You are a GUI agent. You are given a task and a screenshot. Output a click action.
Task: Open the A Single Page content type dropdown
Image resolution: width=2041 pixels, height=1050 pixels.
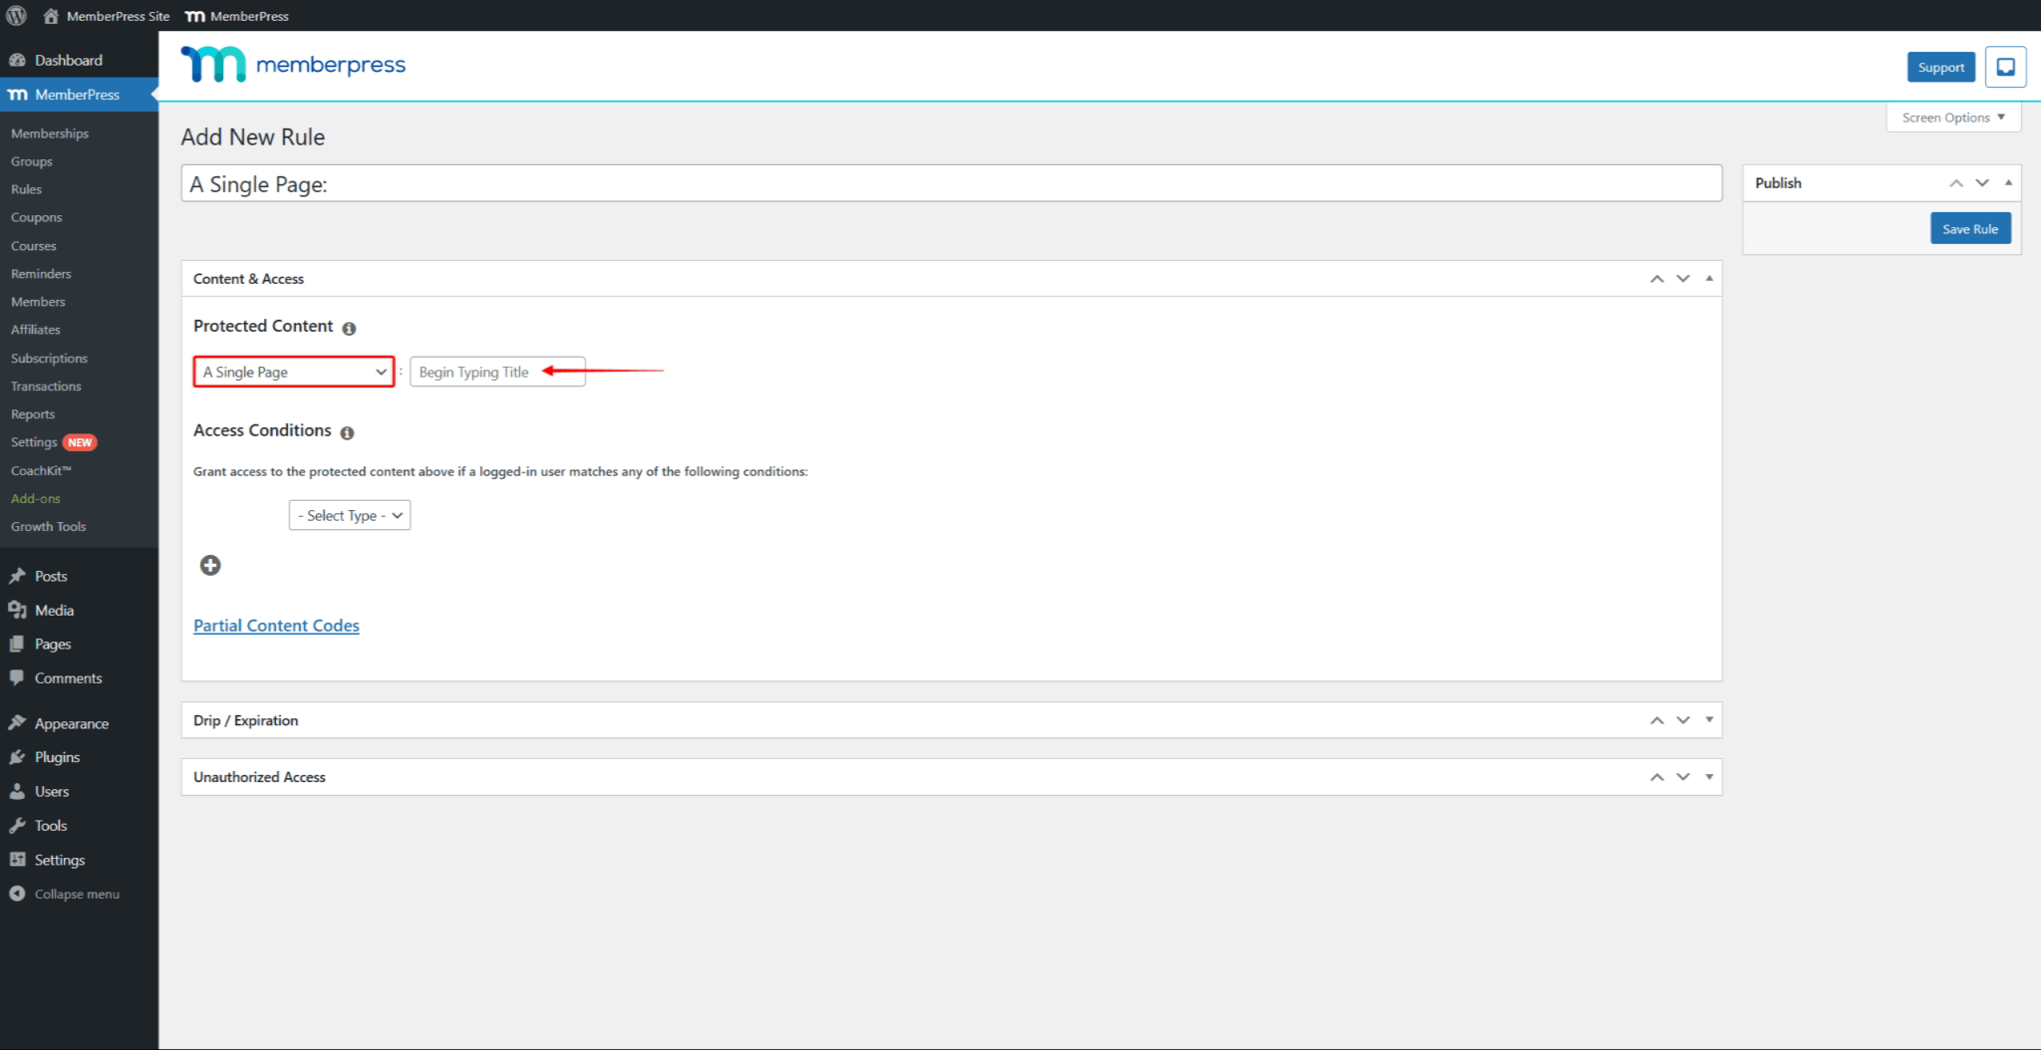[293, 372]
